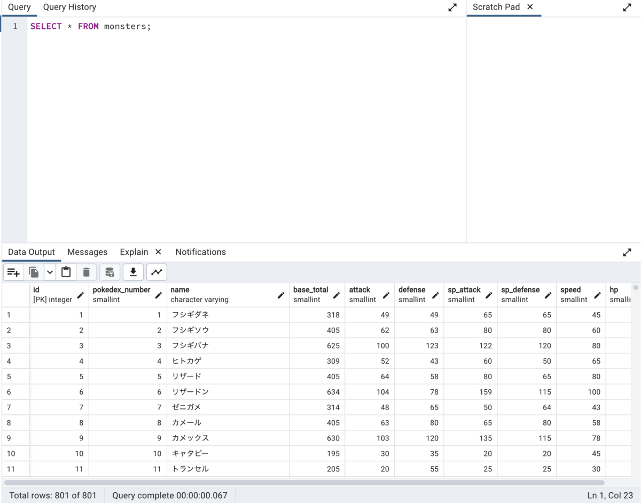The height and width of the screenshot is (503, 641).
Task: Expand the Data Output panel
Action: pos(627,253)
